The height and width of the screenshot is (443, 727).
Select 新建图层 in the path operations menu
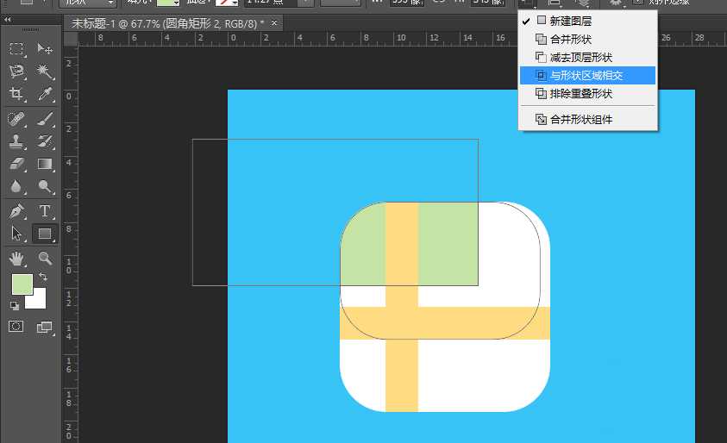point(571,21)
